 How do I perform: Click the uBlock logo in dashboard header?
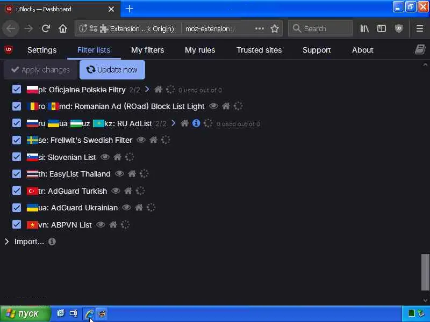click(x=9, y=49)
